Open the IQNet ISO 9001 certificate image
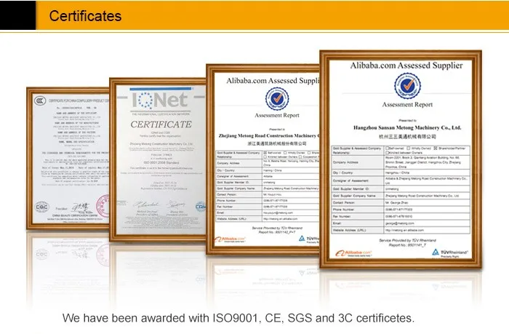509x334 pixels. pos(158,159)
